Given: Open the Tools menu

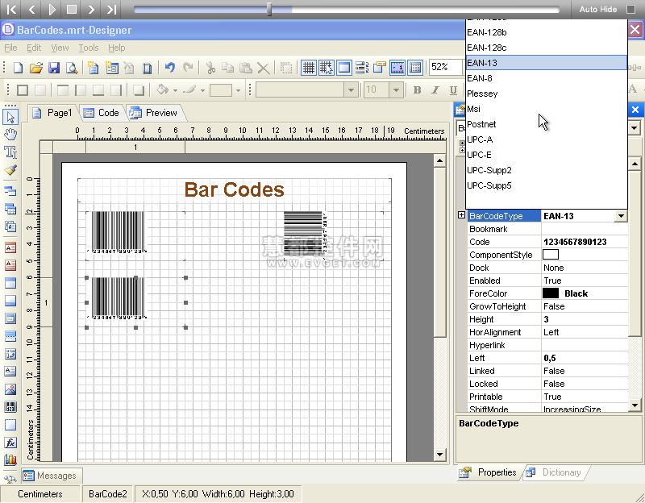Looking at the screenshot, I should click(x=89, y=48).
